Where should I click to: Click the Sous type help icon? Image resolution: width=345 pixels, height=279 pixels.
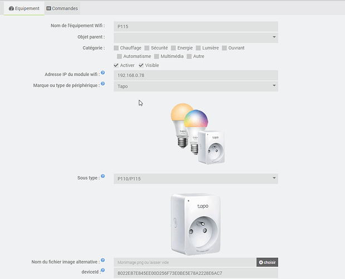click(x=103, y=176)
